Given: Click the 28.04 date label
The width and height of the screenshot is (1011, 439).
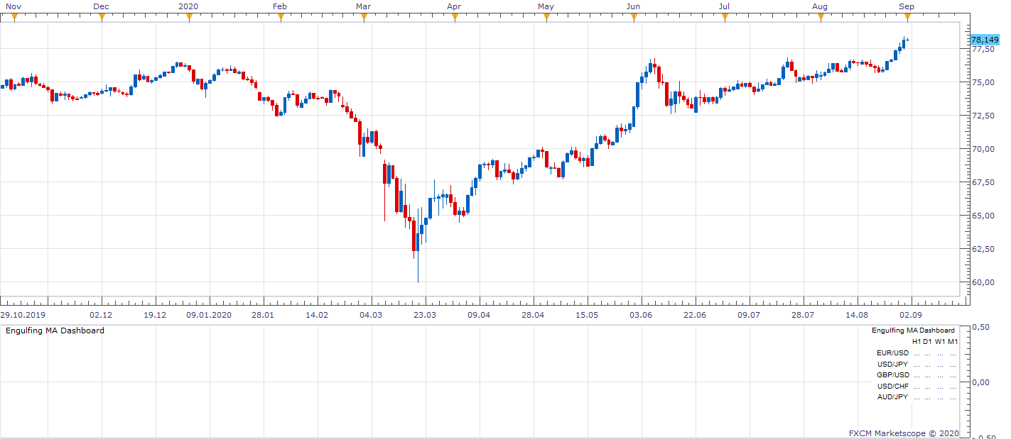Looking at the screenshot, I should 533,315.
